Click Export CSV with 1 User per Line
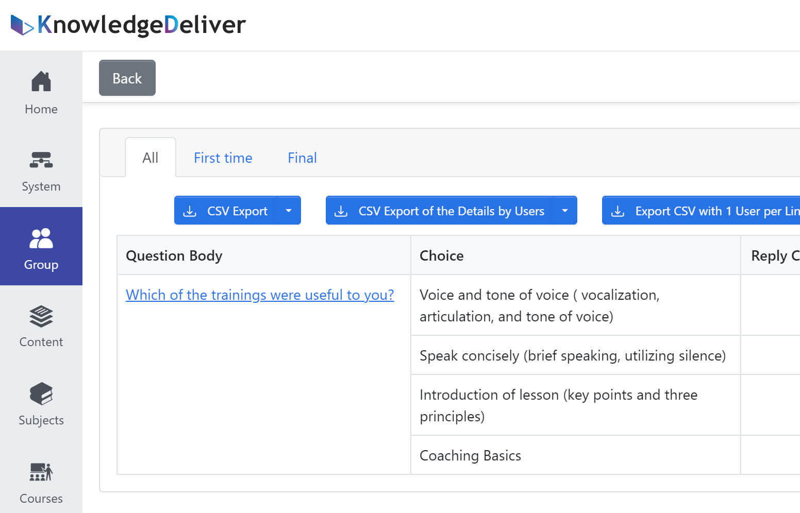Screen dimensions: 800x513 pyautogui.click(x=711, y=211)
